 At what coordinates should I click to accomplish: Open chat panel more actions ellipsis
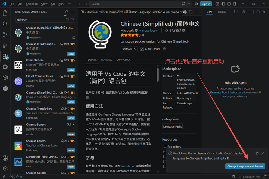click(249, 12)
